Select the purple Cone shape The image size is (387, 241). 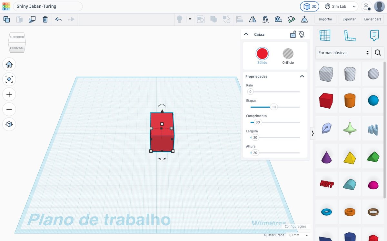pyautogui.click(x=326, y=157)
